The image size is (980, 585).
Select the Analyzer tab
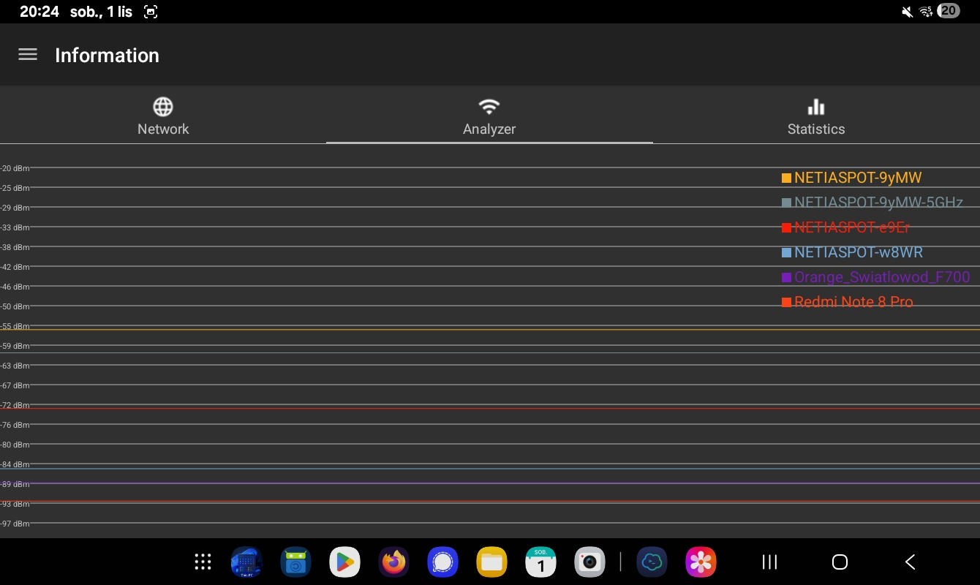tap(489, 116)
